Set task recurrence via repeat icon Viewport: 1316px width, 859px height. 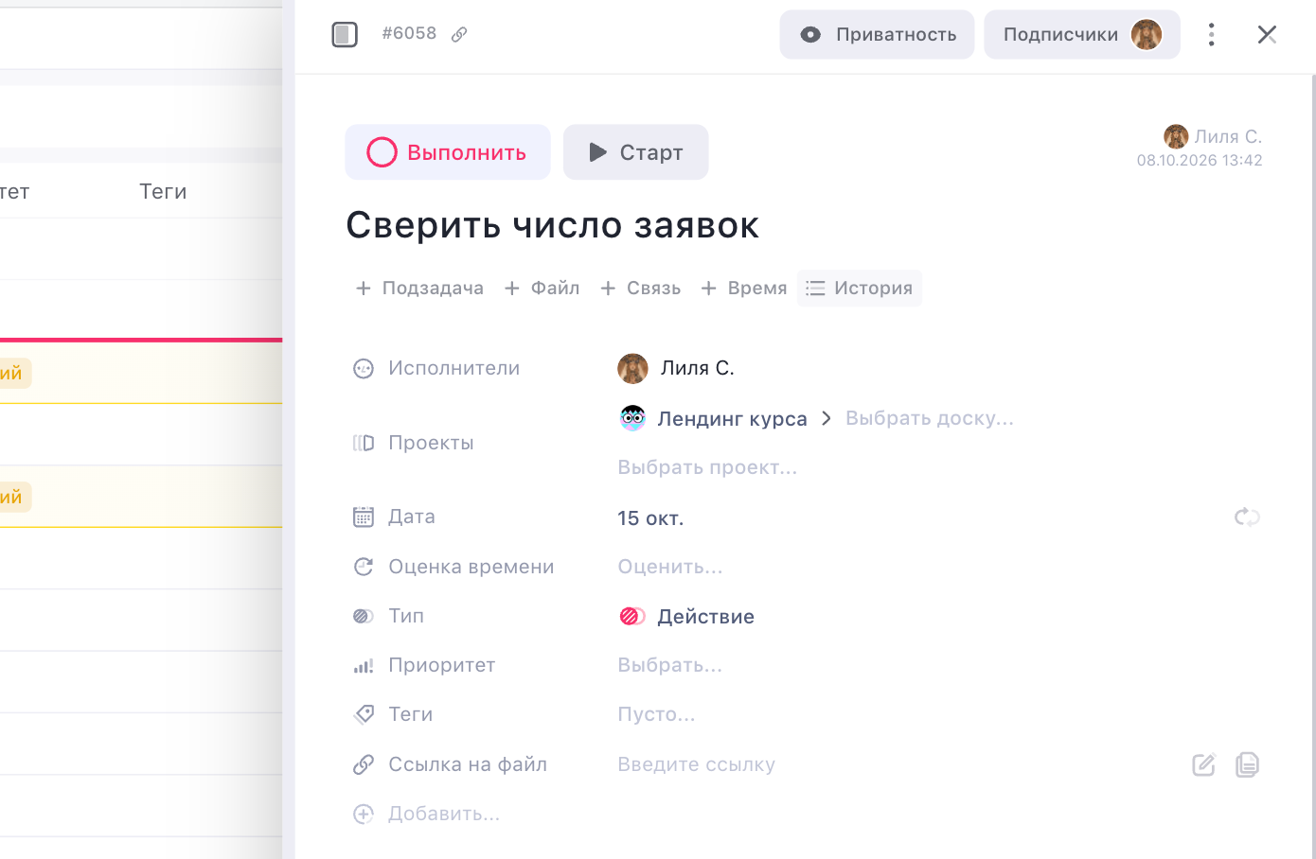1247,517
